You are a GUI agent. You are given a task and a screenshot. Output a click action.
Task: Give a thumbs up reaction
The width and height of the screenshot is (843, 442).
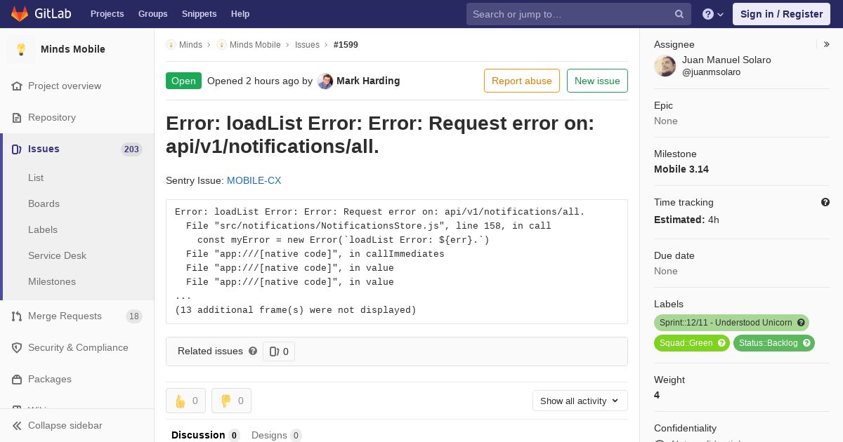click(186, 401)
